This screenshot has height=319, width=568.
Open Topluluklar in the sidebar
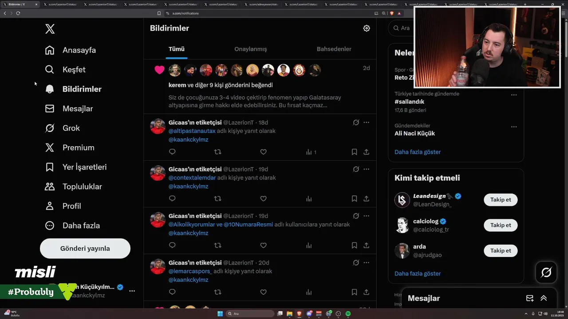click(x=74, y=187)
